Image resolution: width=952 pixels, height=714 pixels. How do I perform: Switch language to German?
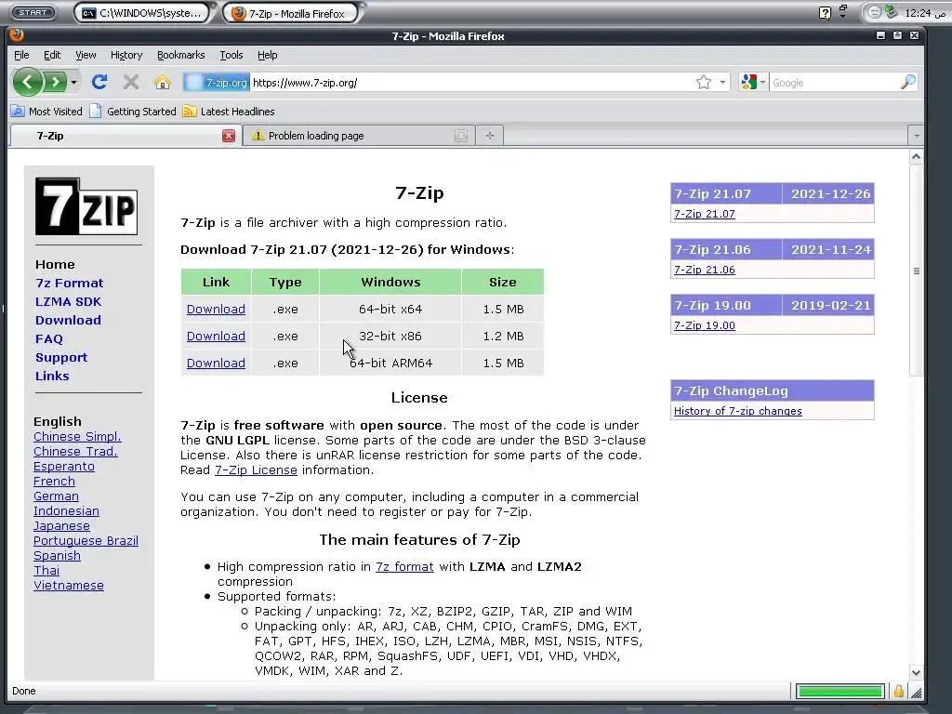pyautogui.click(x=56, y=496)
